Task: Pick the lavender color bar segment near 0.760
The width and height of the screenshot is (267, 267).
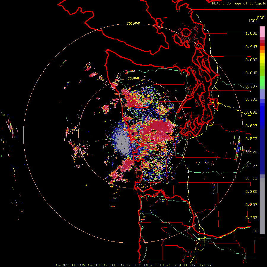Action: point(262,94)
